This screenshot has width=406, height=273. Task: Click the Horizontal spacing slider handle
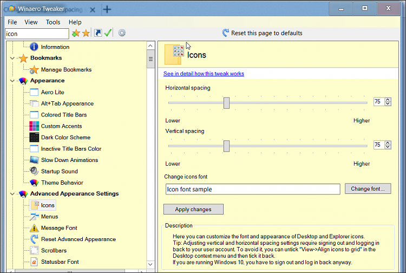226,102
